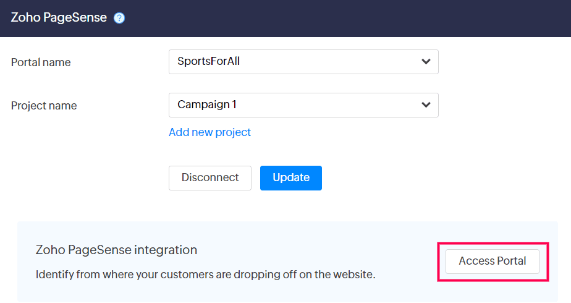This screenshot has width=571, height=303.
Task: Click the Disconnect label text
Action: [210, 177]
